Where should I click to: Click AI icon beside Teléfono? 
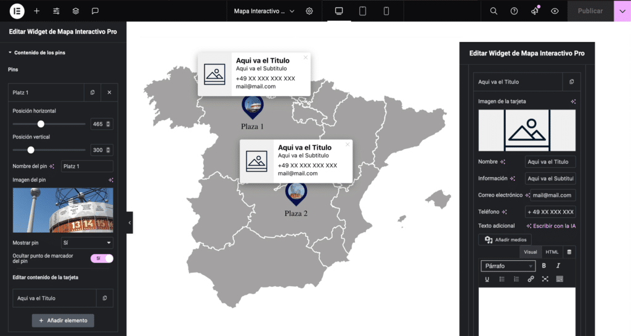pyautogui.click(x=504, y=212)
